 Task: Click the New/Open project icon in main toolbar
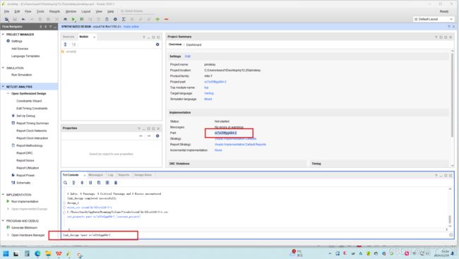6,19
